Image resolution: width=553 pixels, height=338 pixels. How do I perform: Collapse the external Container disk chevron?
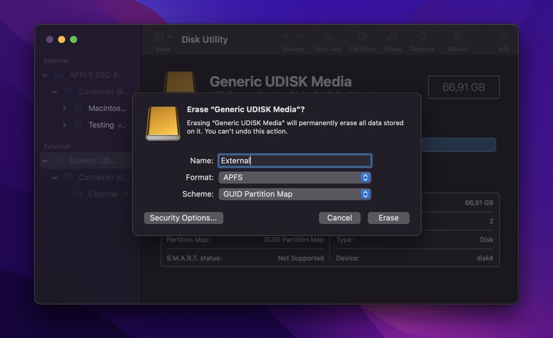pos(54,178)
